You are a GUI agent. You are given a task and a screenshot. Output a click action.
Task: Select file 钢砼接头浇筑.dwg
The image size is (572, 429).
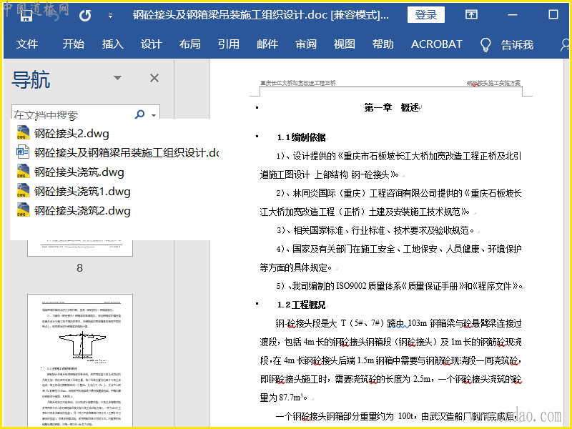pyautogui.click(x=79, y=172)
